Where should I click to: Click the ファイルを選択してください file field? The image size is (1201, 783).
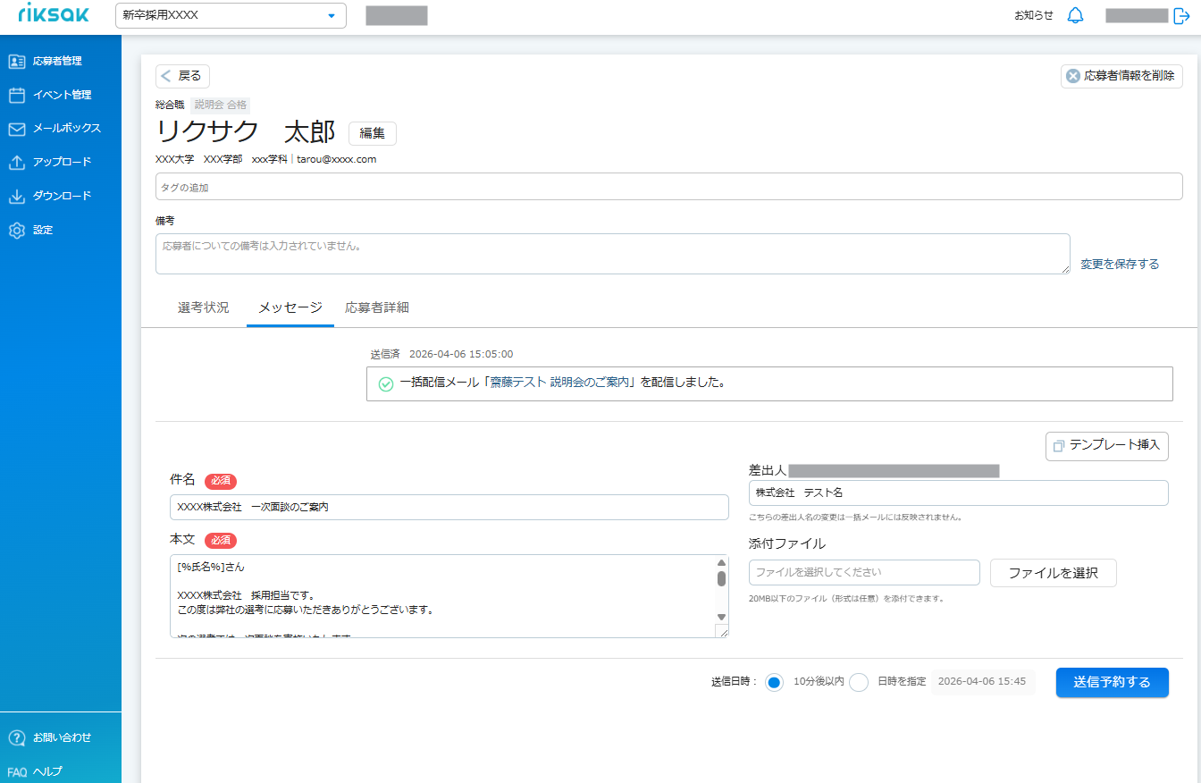pos(864,573)
